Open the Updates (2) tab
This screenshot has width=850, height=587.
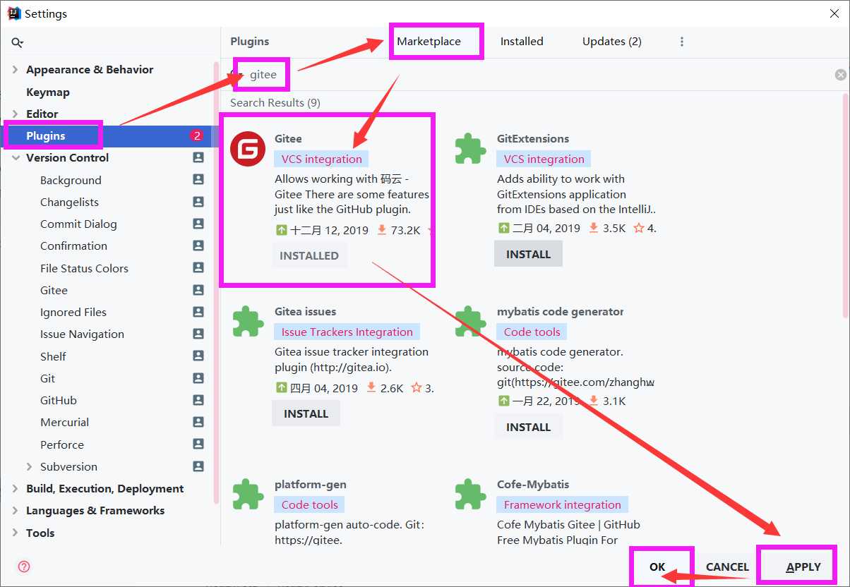pos(612,42)
